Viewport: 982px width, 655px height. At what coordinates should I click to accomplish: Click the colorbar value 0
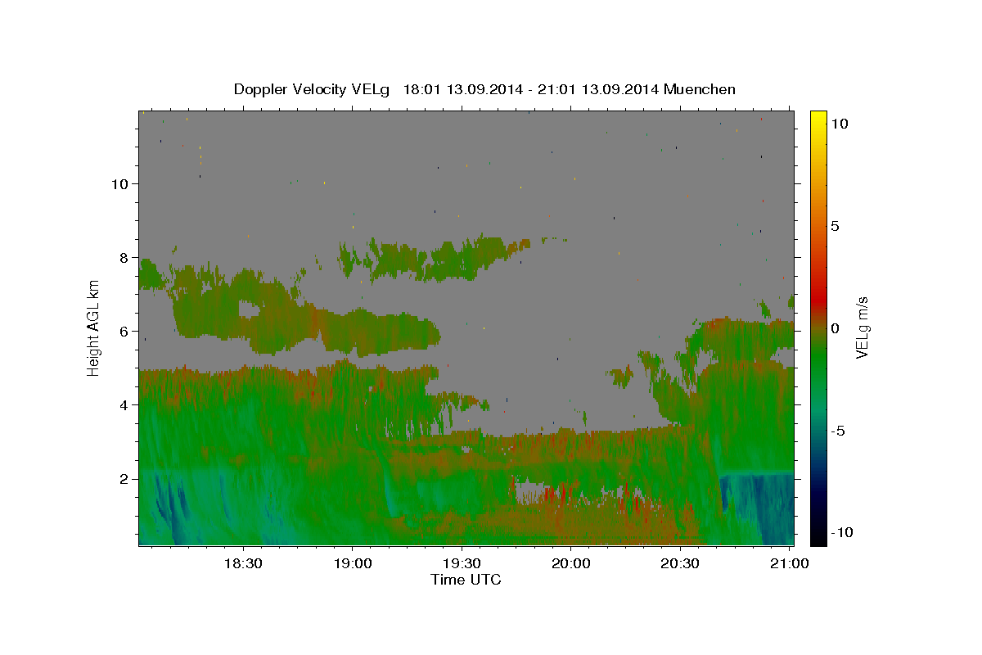(835, 328)
